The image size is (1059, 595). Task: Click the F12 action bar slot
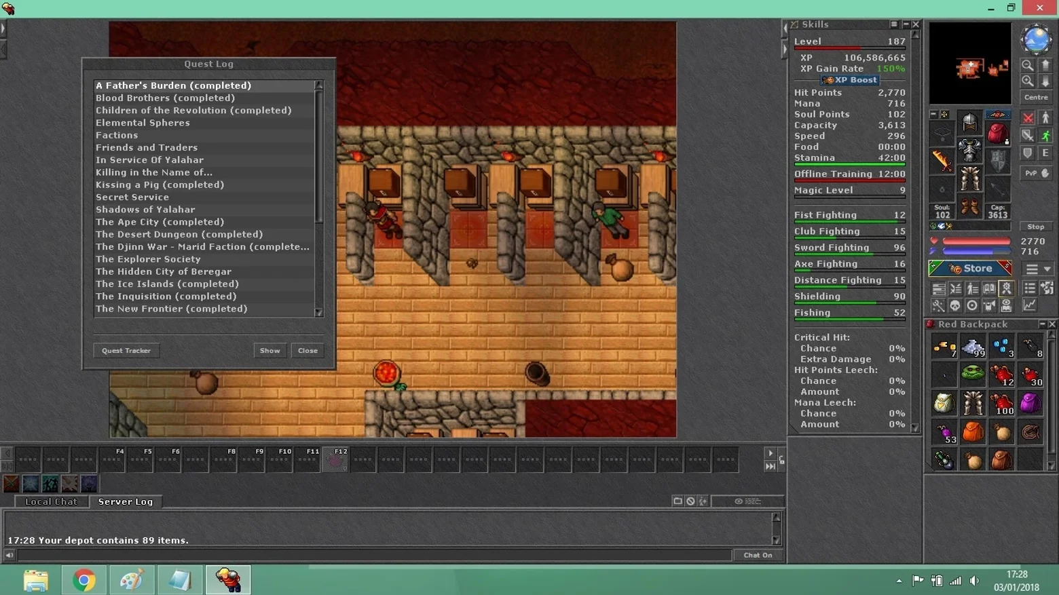click(x=335, y=459)
